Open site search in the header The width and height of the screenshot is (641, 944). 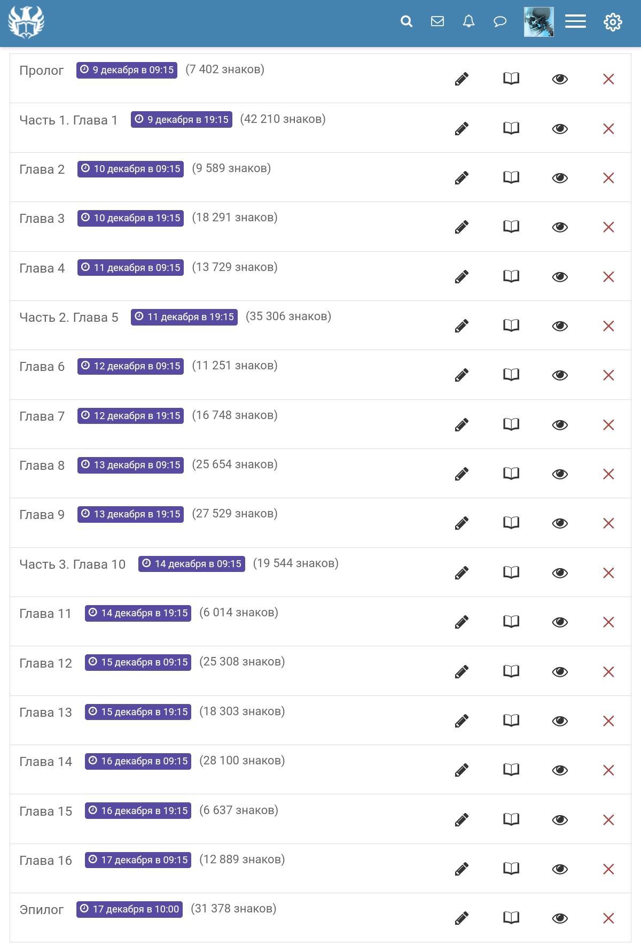407,21
